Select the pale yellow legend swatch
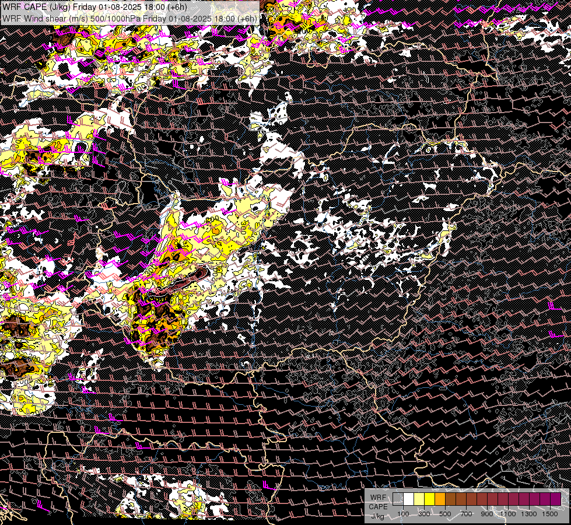 coord(419,499)
